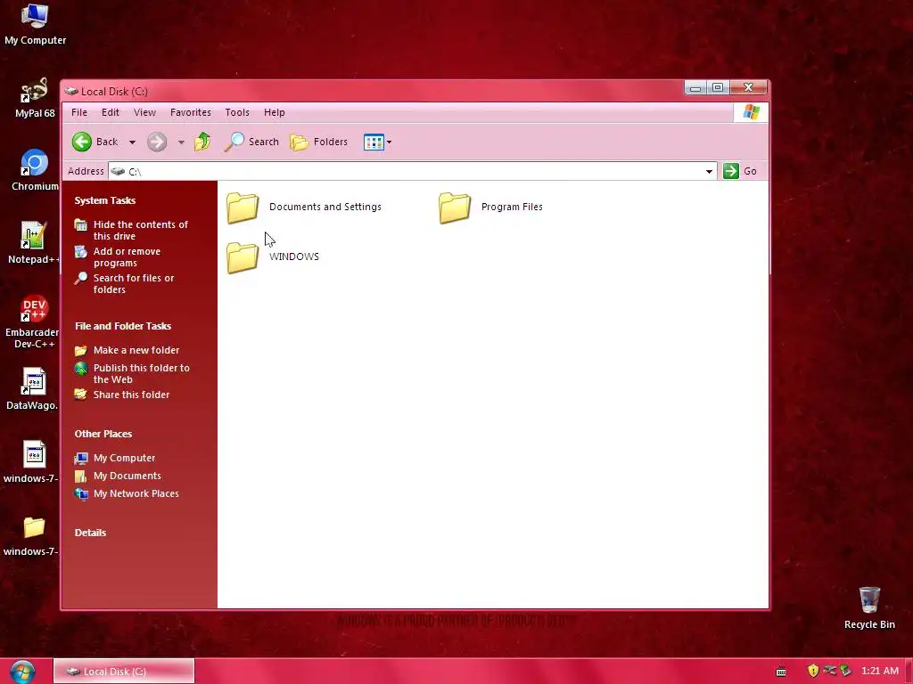Screen dimensions: 913x684
Task: Go up one folder level
Action: tap(202, 142)
